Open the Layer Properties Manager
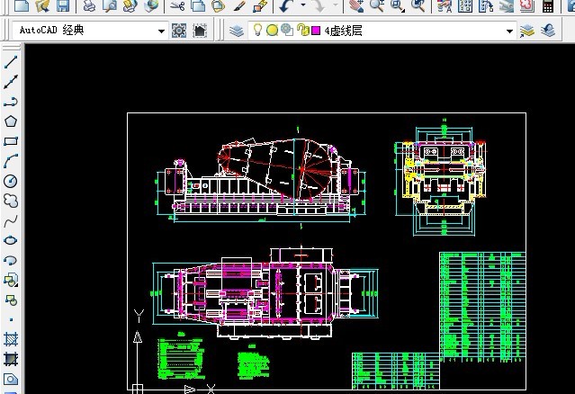Image resolution: width=575 pixels, height=394 pixels. click(237, 31)
